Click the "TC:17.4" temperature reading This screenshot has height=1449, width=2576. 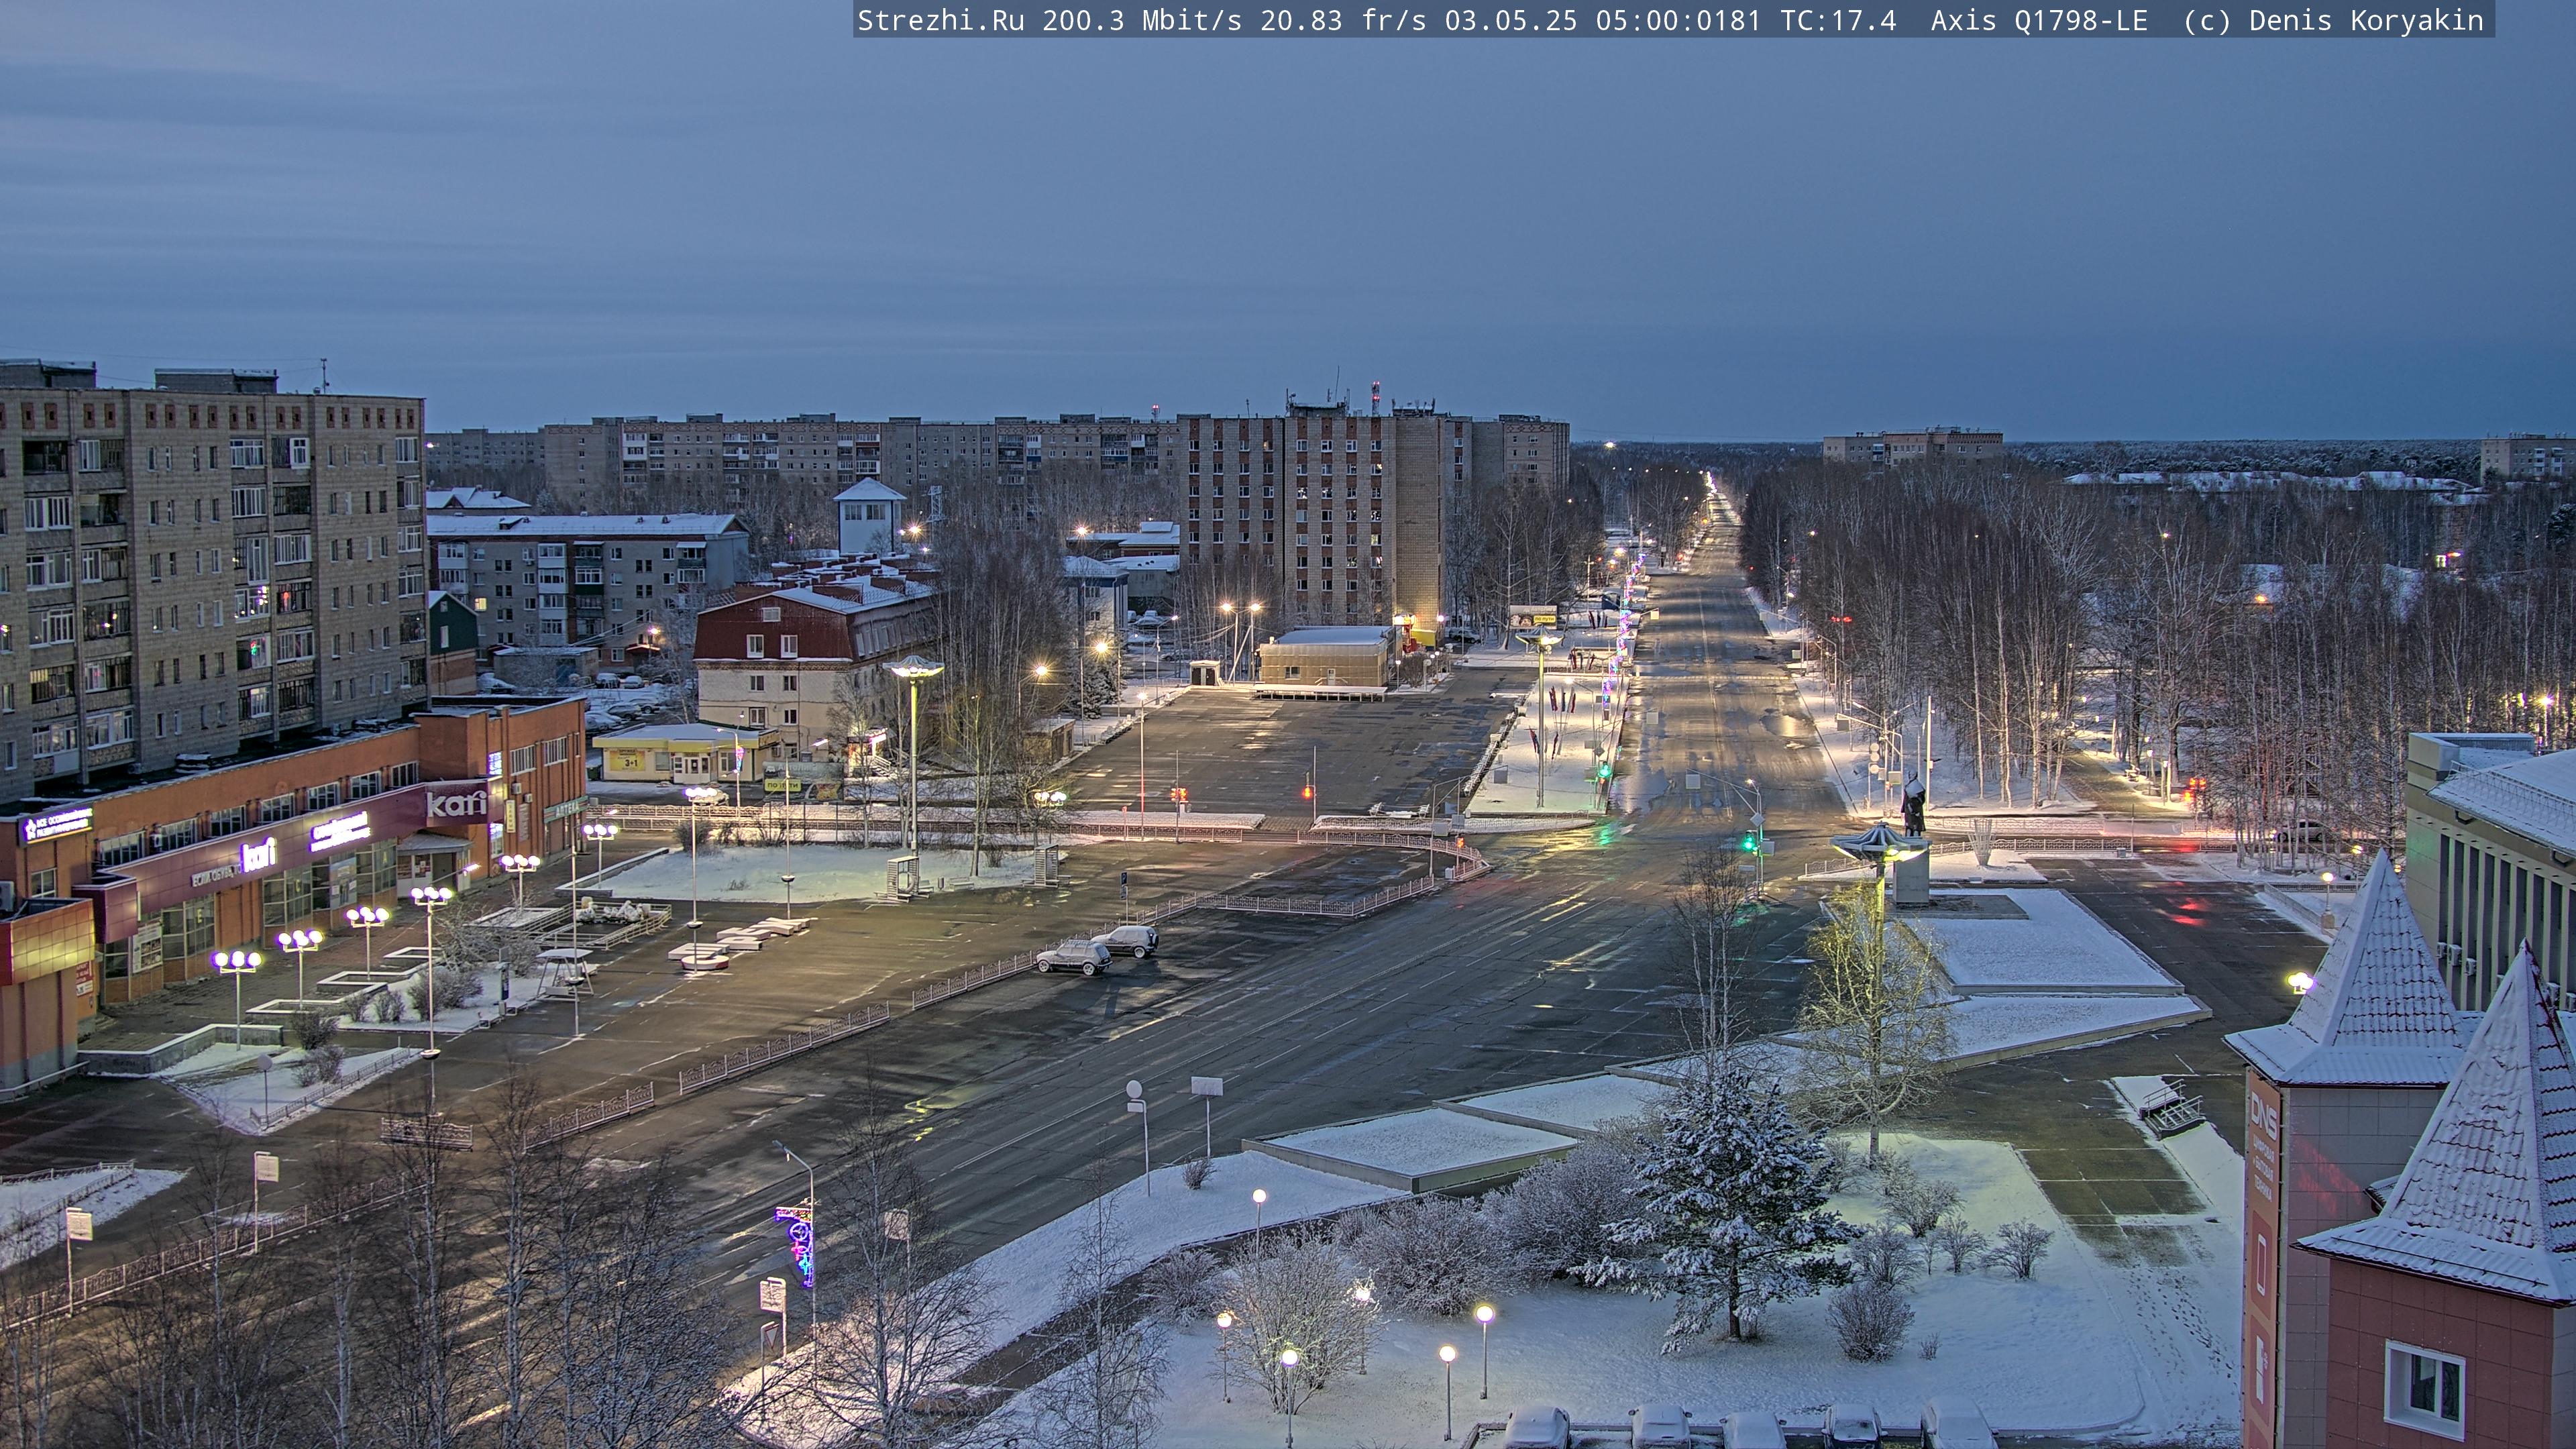click(x=1838, y=21)
